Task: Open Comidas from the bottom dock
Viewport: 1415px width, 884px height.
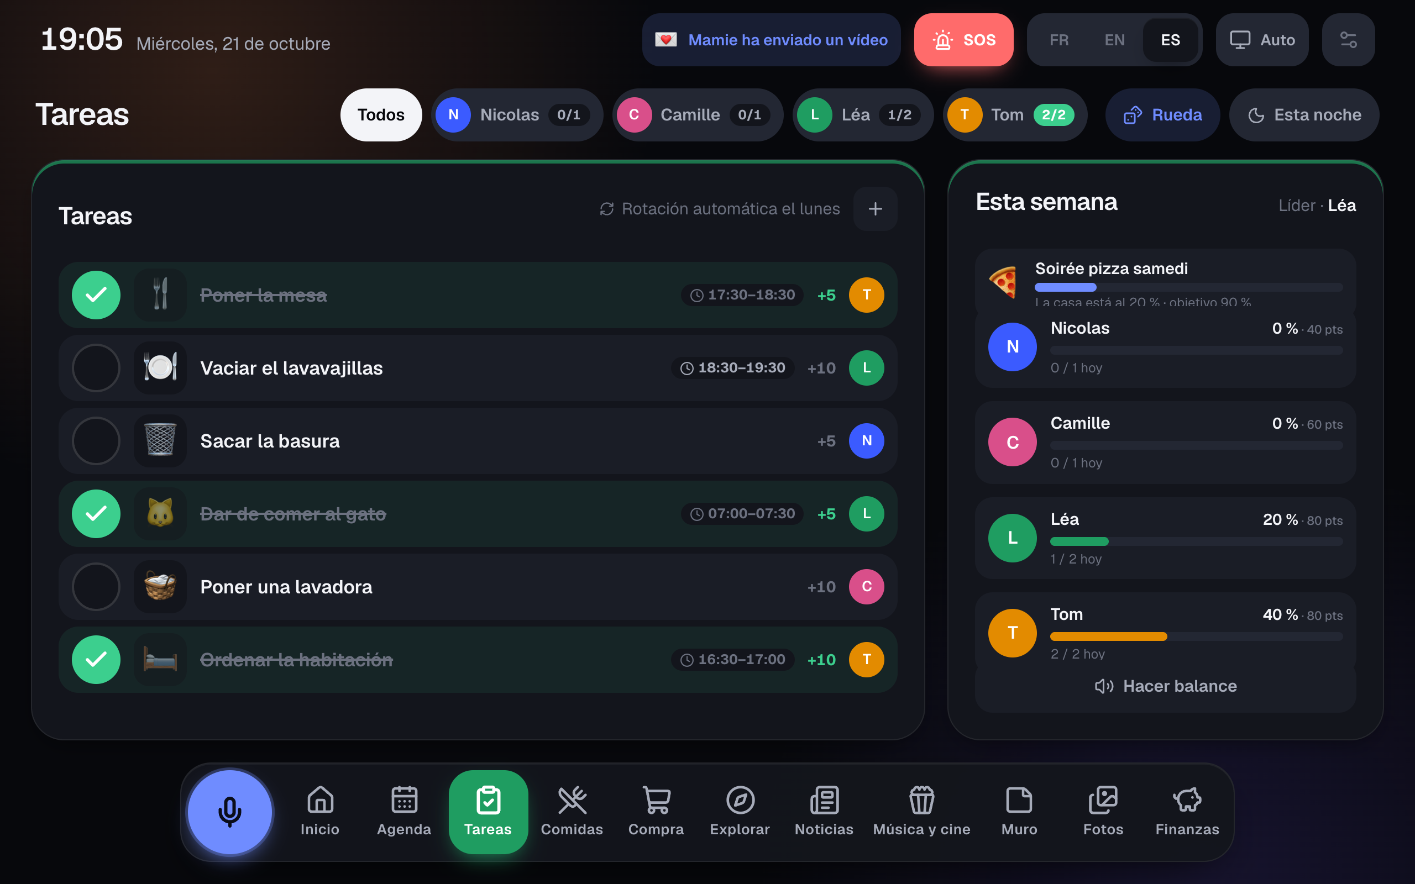Action: [x=572, y=812]
